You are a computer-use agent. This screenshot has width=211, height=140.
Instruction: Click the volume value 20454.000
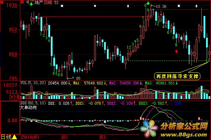click(58, 83)
